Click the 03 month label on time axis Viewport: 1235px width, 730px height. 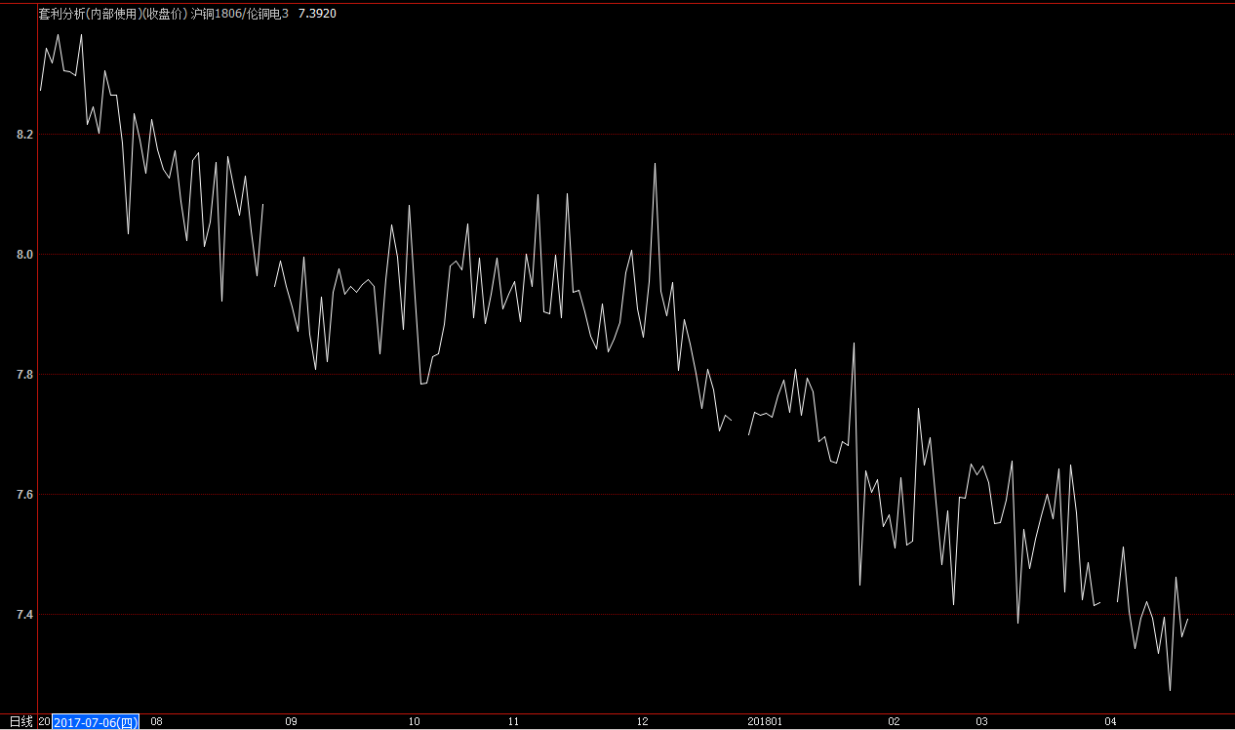[981, 722]
